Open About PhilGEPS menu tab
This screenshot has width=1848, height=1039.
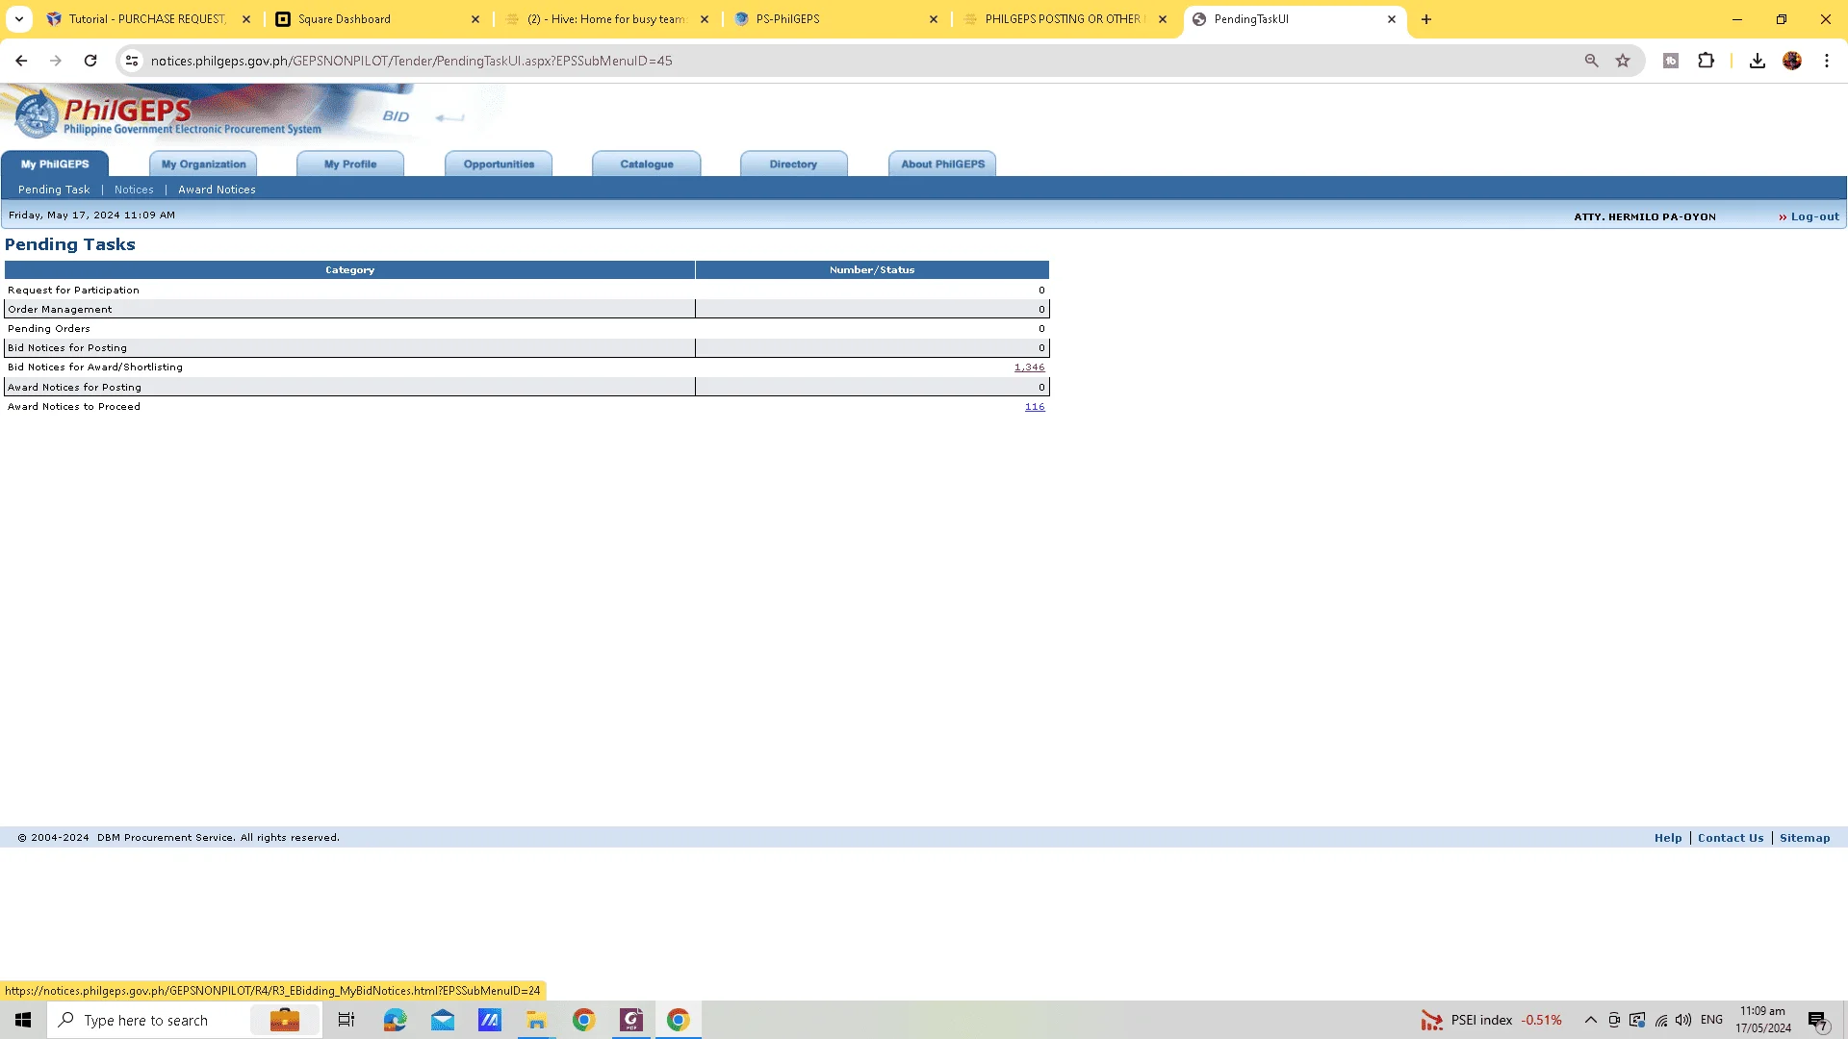click(942, 164)
